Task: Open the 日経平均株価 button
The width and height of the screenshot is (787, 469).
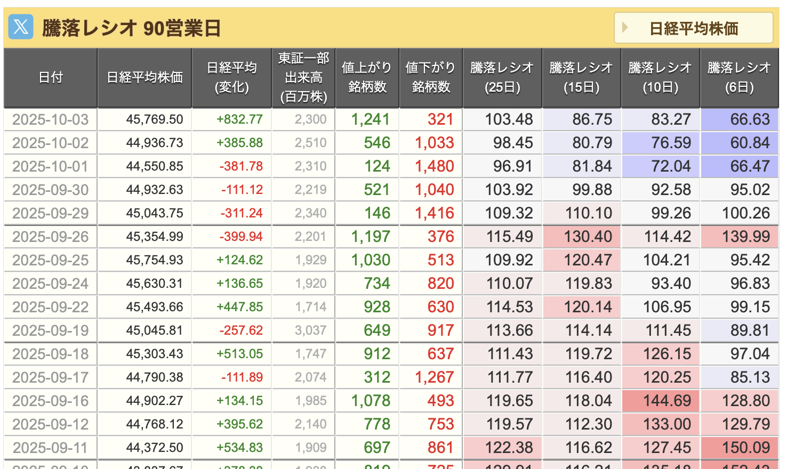Action: coord(693,28)
